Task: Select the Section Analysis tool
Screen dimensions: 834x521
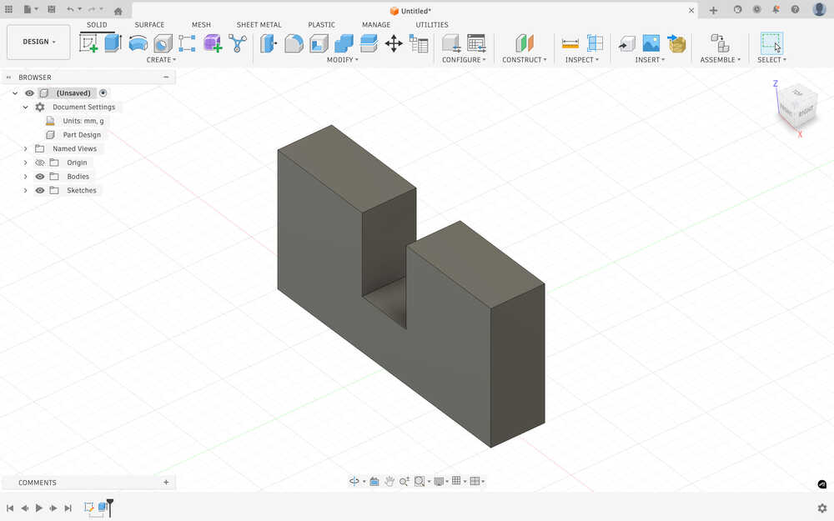Action: point(595,43)
